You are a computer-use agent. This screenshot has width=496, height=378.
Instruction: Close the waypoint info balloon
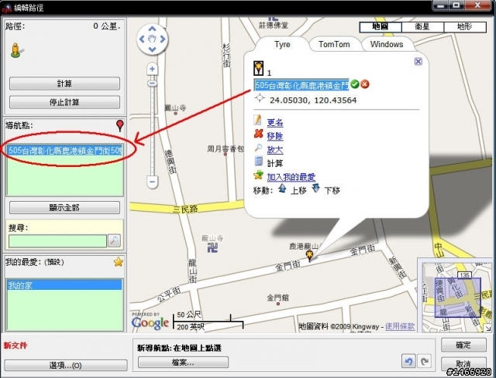(418, 61)
